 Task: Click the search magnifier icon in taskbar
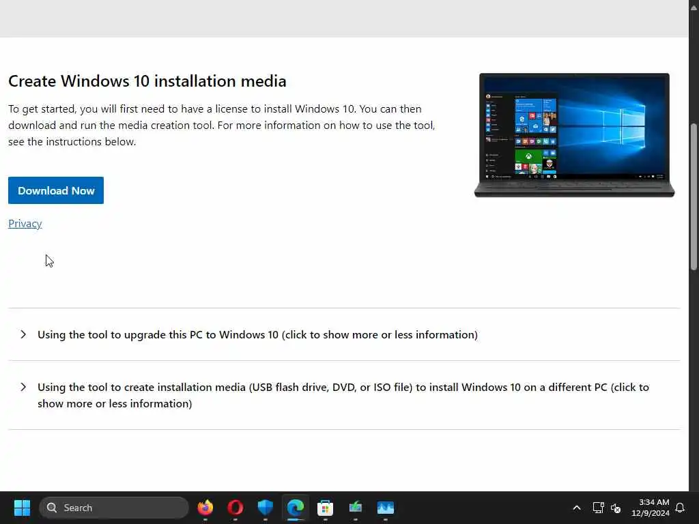click(x=52, y=508)
